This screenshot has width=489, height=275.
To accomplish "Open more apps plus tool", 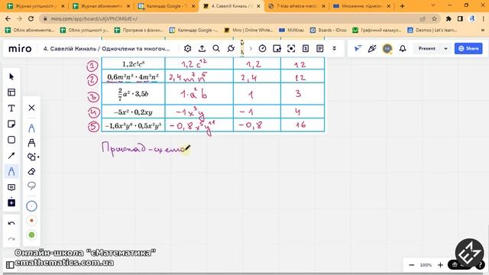I will point(11,202).
